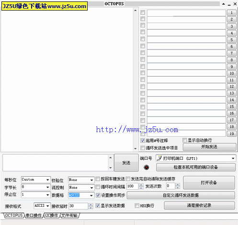Open 校验位 parity dropdown
This screenshot has width=238, height=225.
(91, 180)
